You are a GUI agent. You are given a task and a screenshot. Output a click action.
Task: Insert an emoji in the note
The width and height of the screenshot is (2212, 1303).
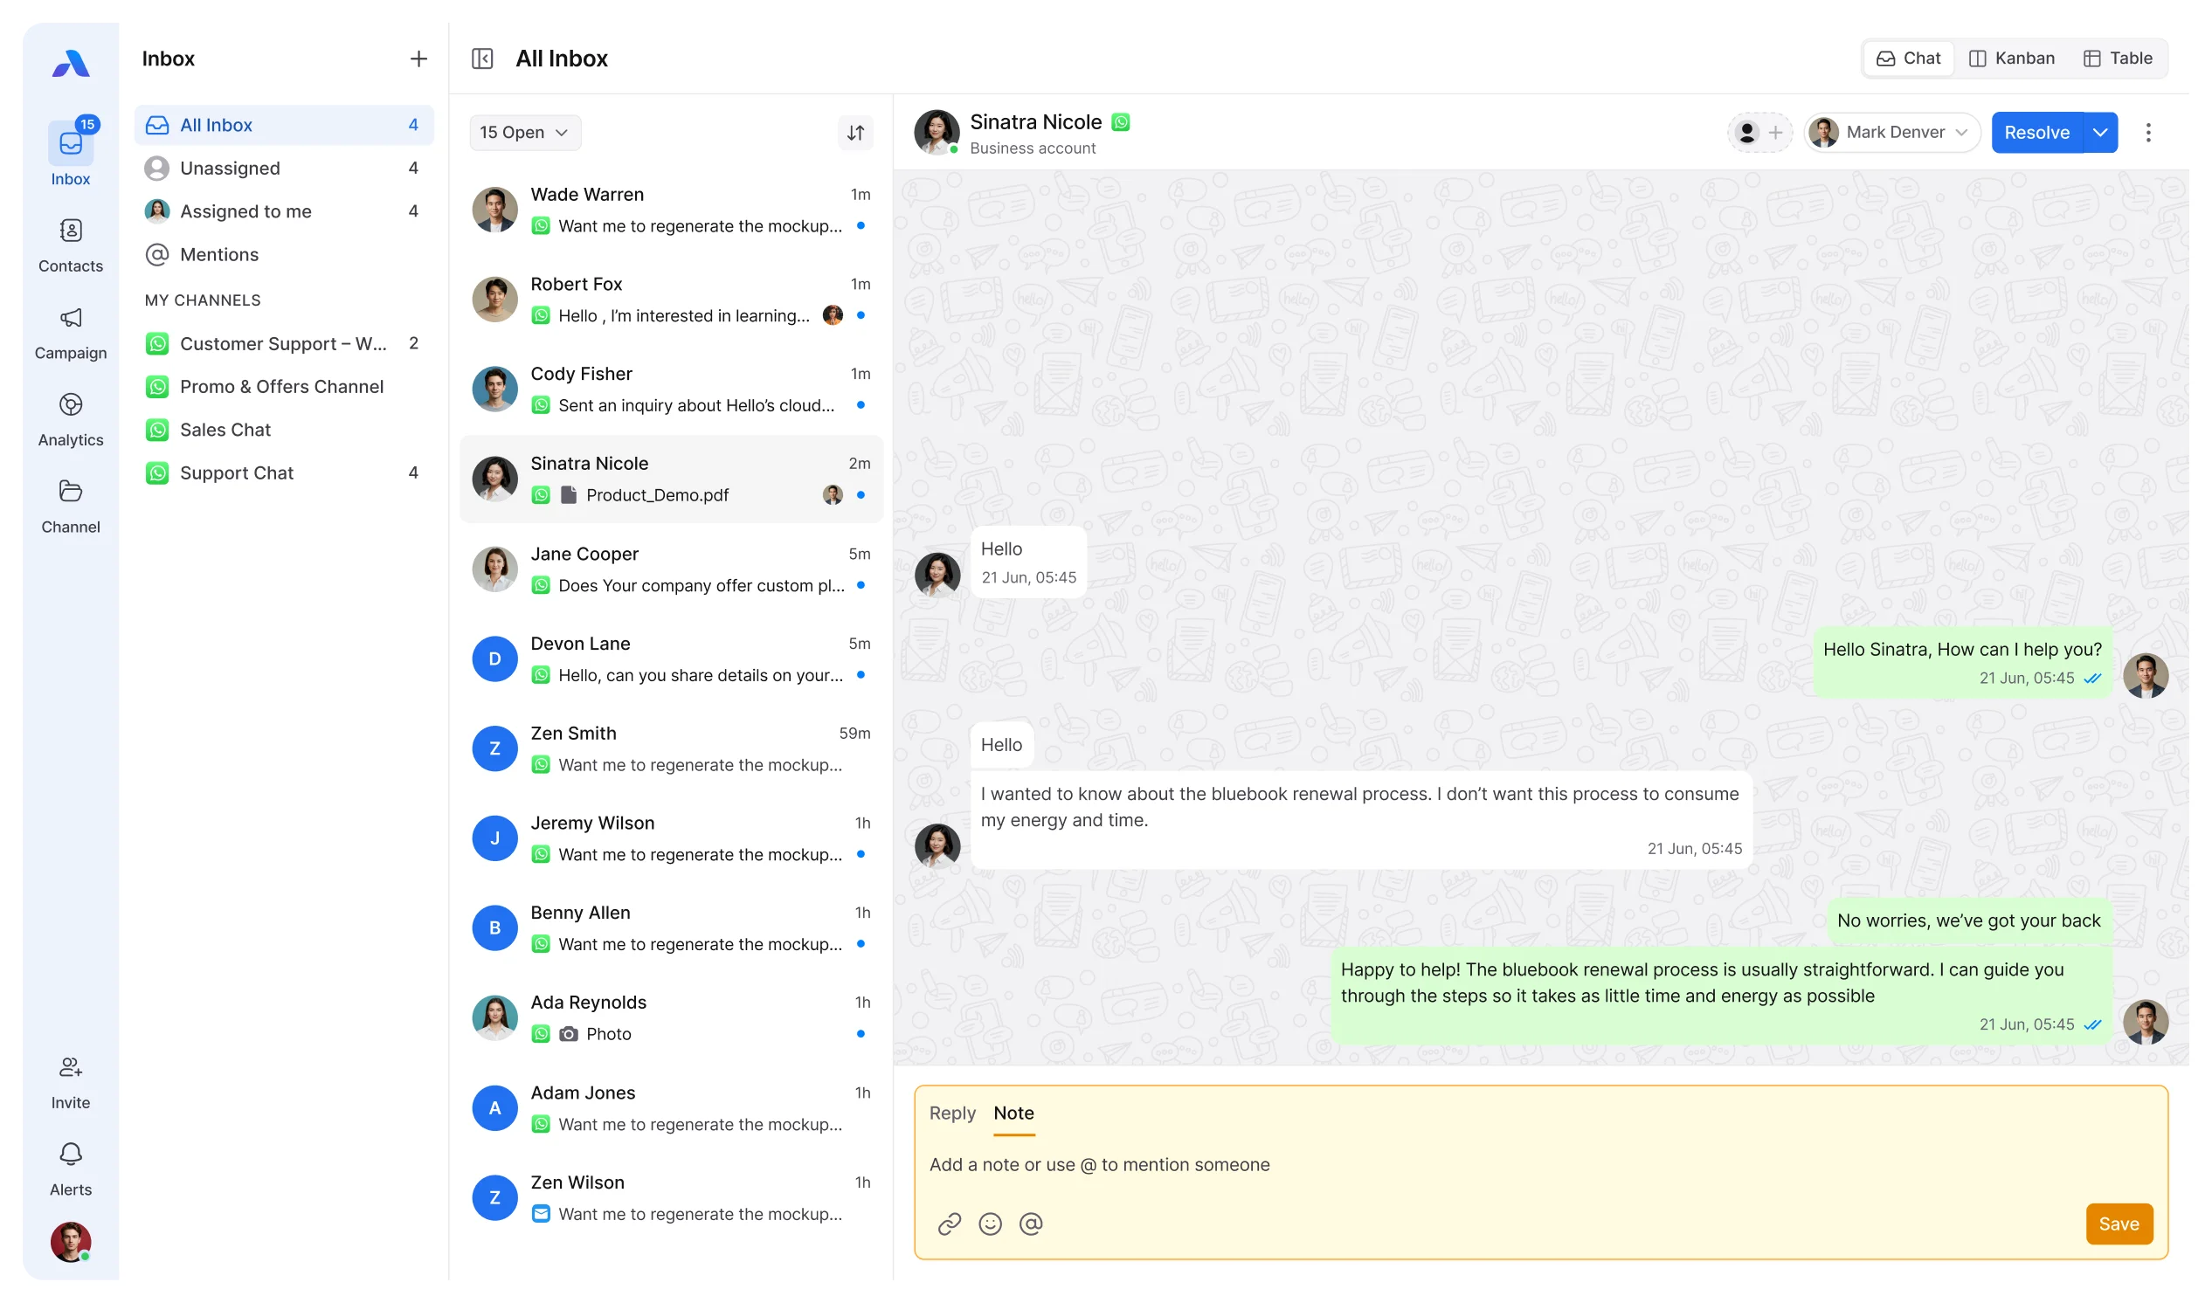(x=990, y=1224)
